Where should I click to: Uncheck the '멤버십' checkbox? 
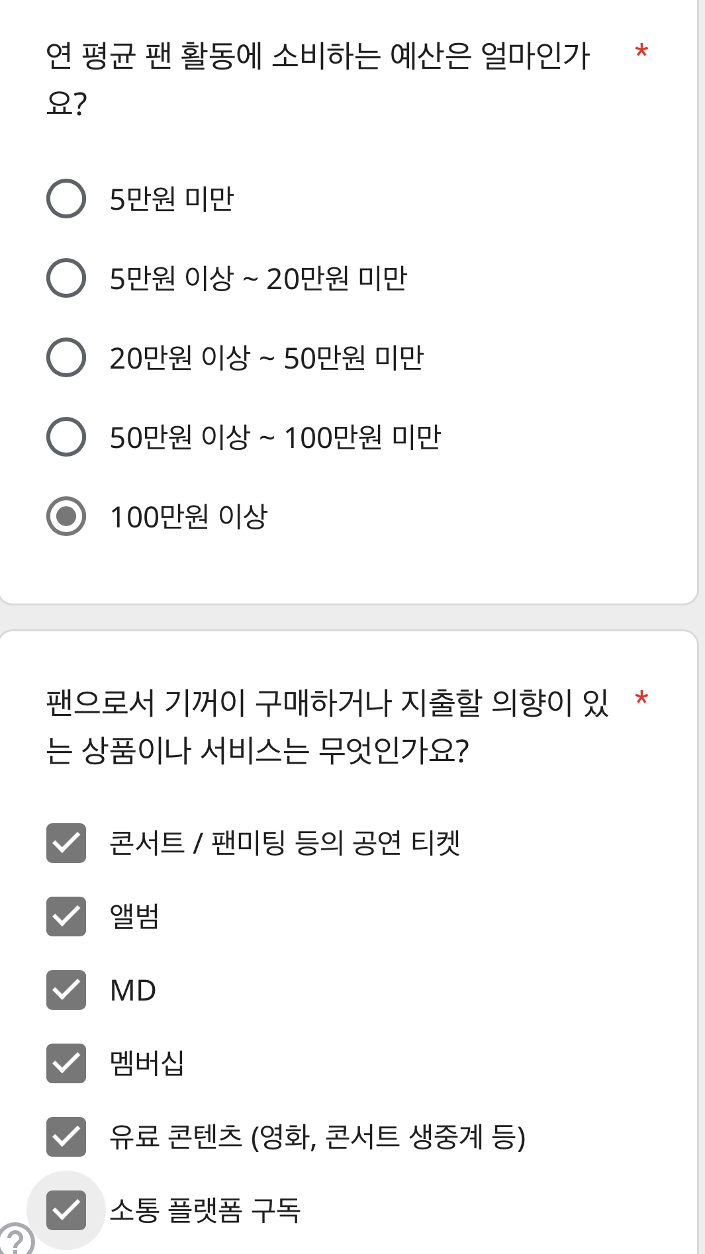pyautogui.click(x=66, y=1063)
